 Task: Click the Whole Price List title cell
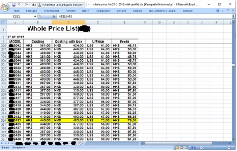point(59,28)
